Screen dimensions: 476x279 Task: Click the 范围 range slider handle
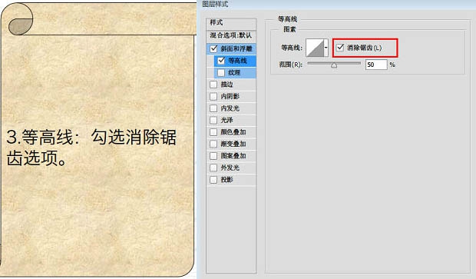[x=334, y=65]
